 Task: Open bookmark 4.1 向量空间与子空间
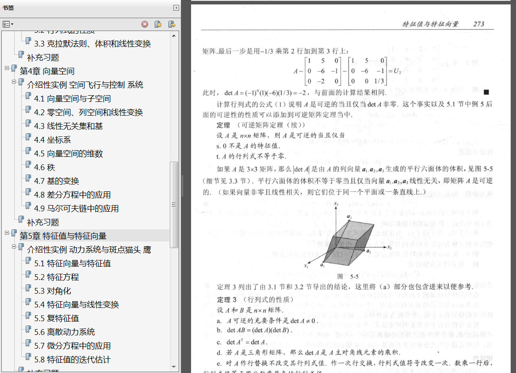pos(72,99)
